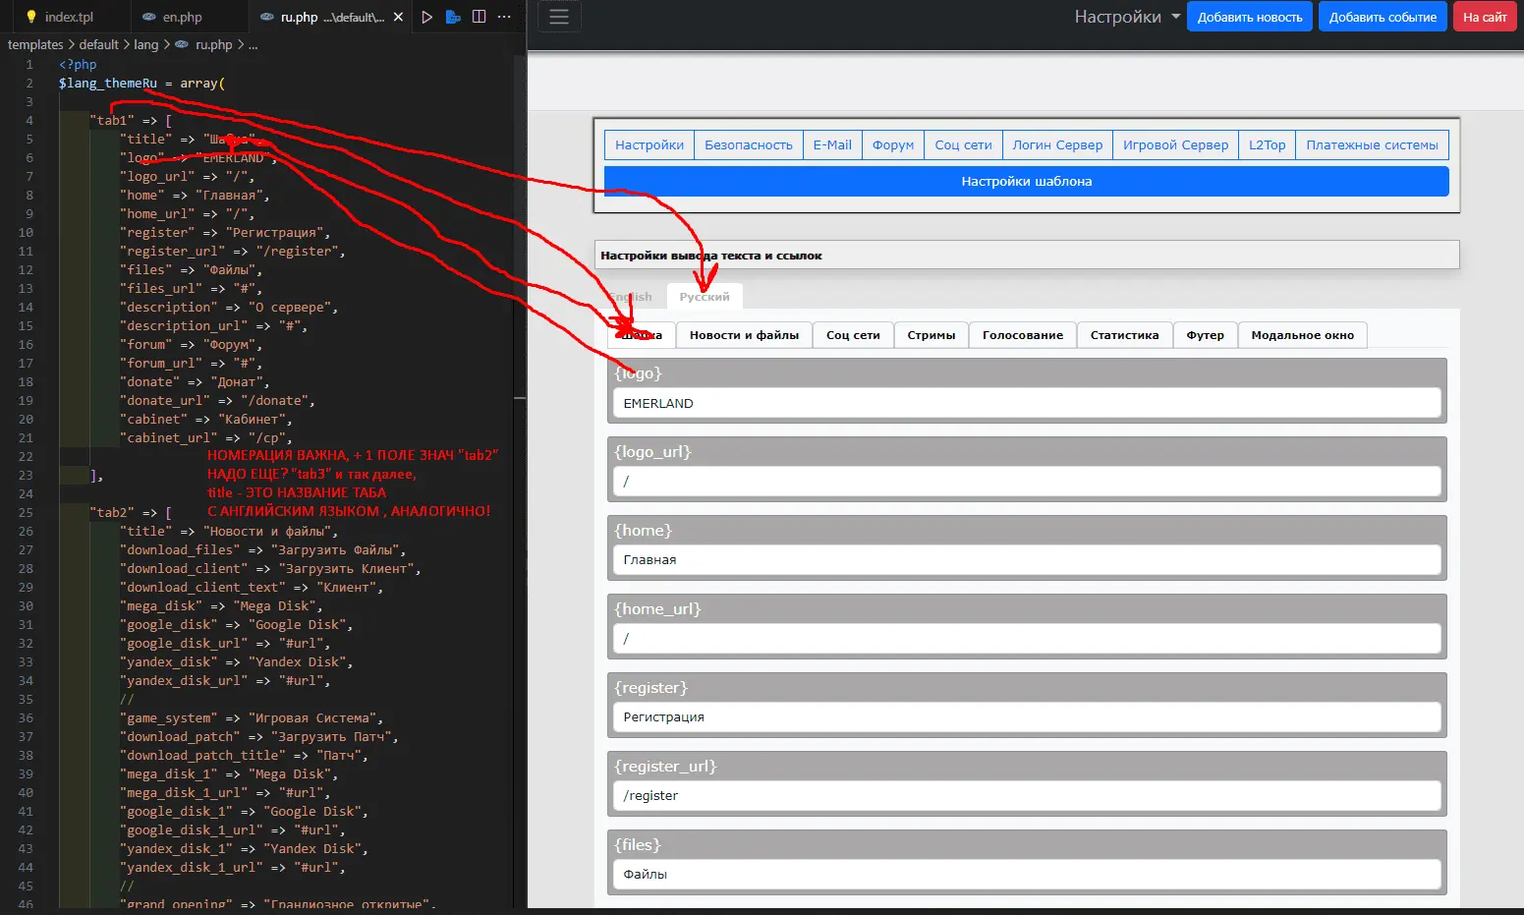1524x915 pixels.
Task: Open the Настройки tab in settings row
Action: [x=649, y=145]
